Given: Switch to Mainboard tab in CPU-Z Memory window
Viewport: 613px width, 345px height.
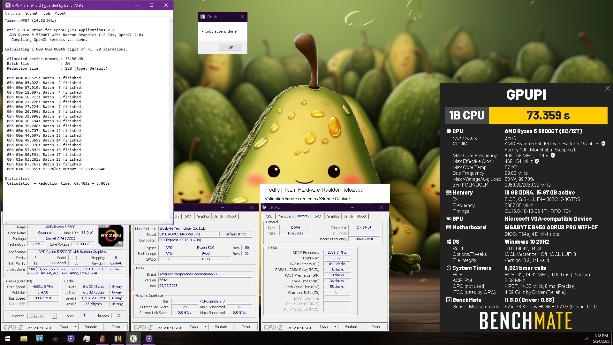Looking at the screenshot, I should 285,216.
